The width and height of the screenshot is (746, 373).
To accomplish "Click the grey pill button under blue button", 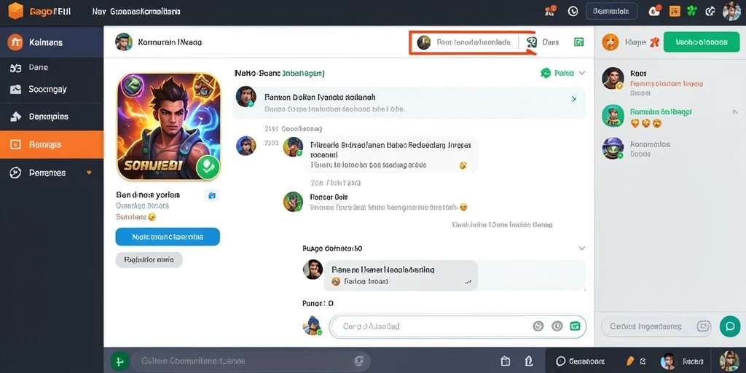I will point(149,260).
